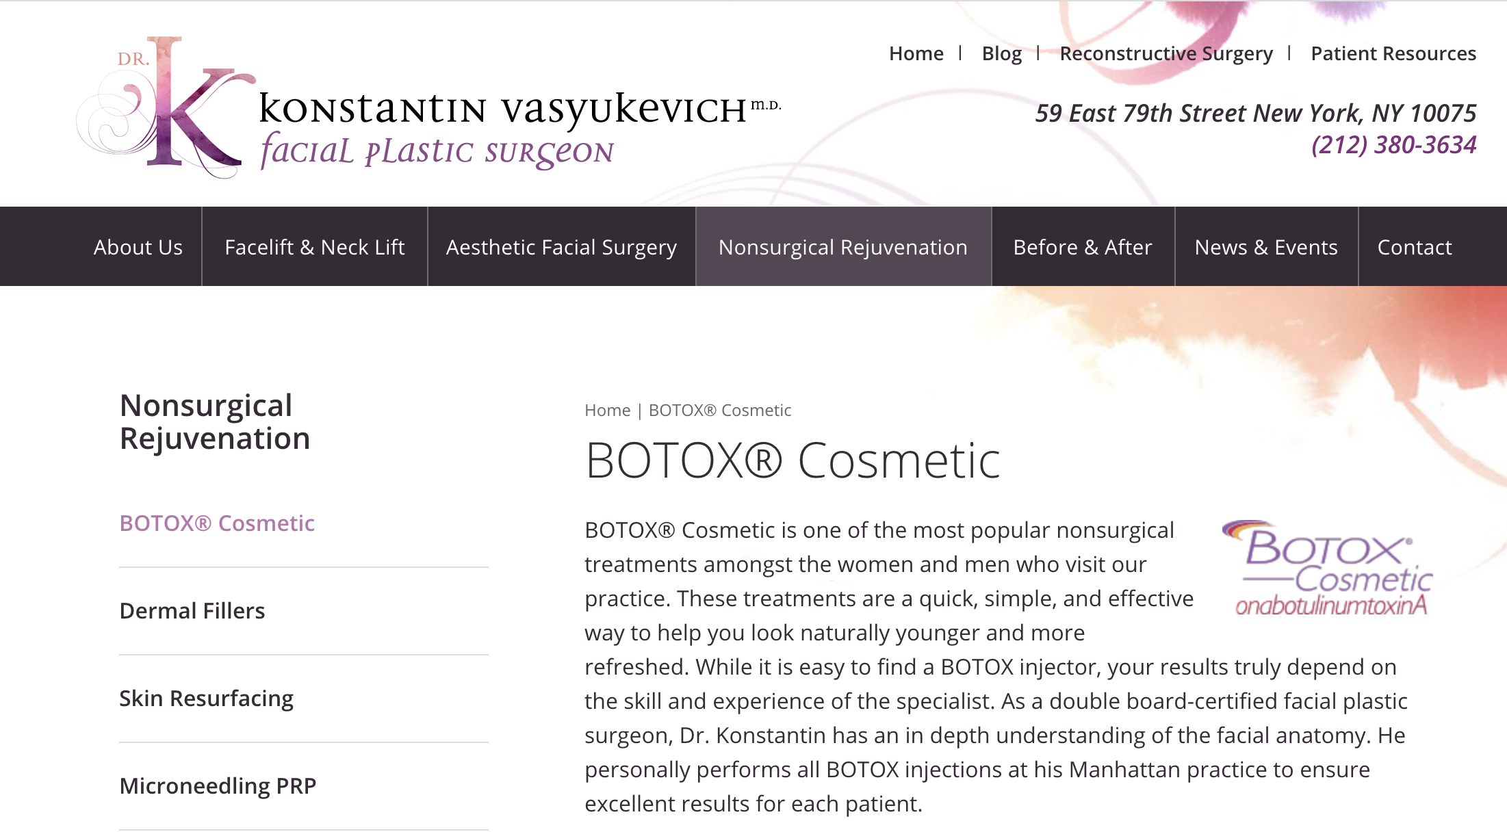
Task: Open Aesthetic Facial Surgery menu
Action: pyautogui.click(x=561, y=247)
